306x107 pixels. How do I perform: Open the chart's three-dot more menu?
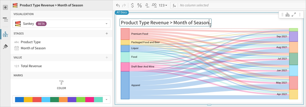tap(300, 15)
